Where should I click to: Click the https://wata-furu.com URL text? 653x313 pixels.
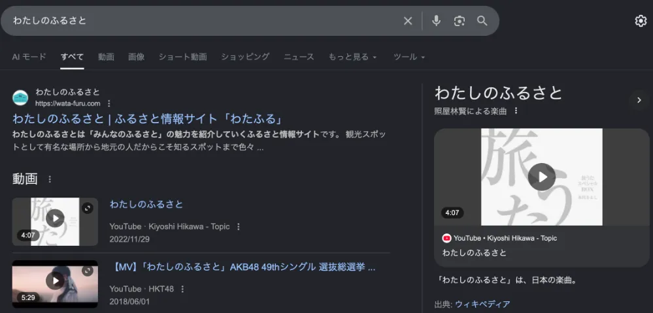tap(68, 104)
